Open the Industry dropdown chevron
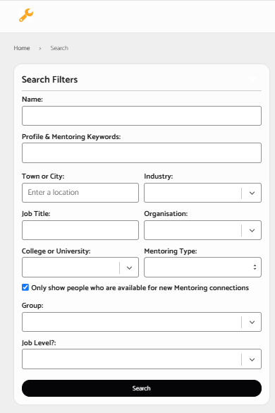This screenshot has width=275, height=413. (x=252, y=193)
